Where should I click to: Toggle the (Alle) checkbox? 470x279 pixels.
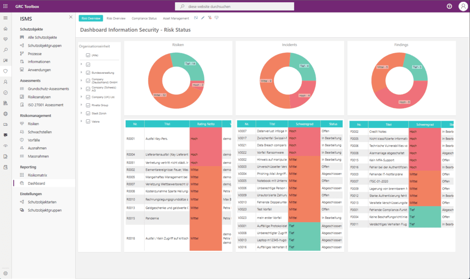pos(88,55)
